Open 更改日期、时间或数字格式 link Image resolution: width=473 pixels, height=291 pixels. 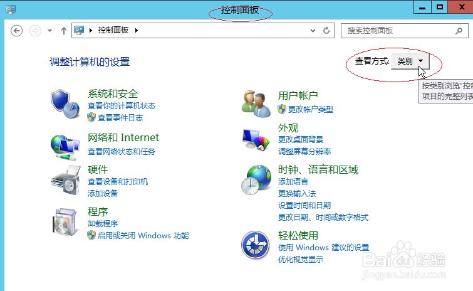323,217
